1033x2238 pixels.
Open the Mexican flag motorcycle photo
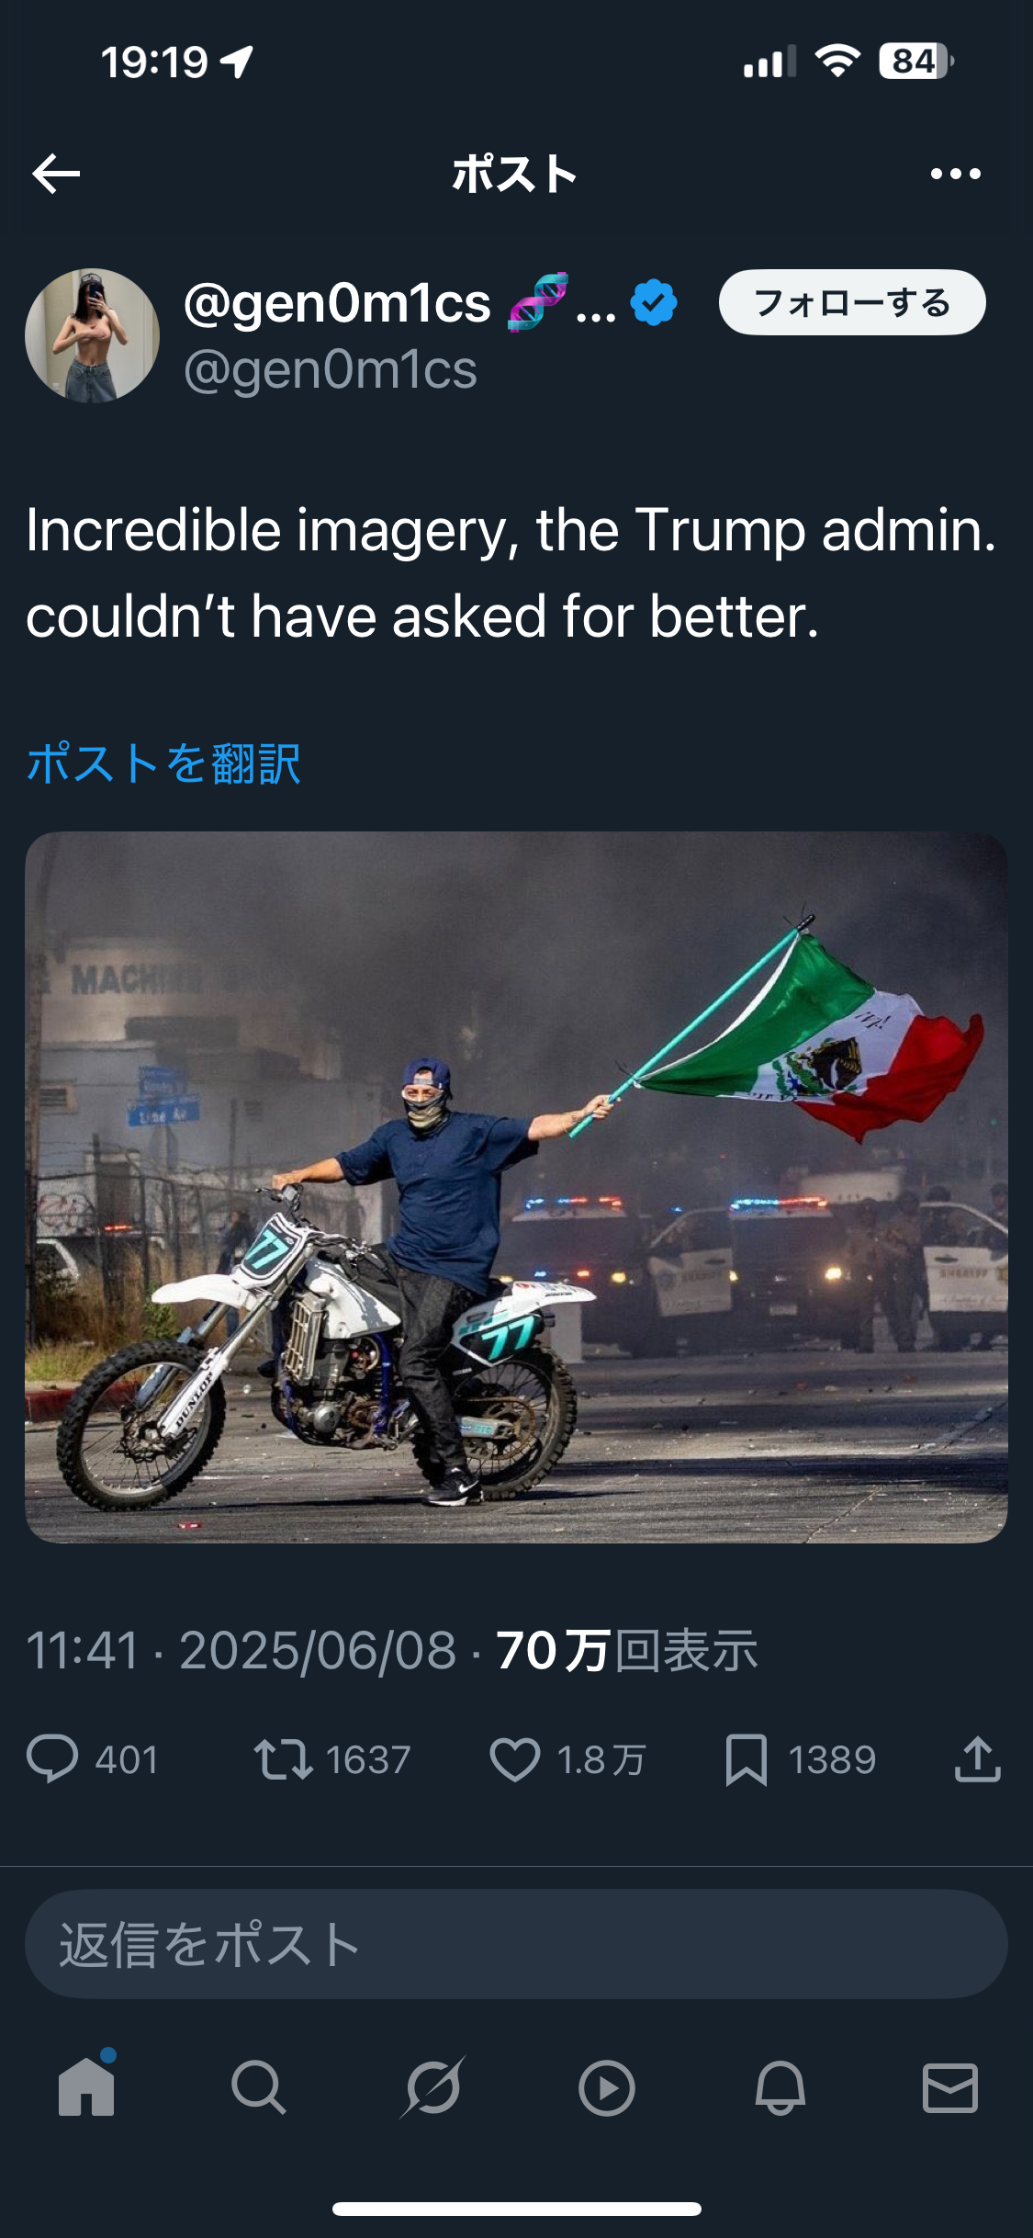pyautogui.click(x=516, y=1187)
